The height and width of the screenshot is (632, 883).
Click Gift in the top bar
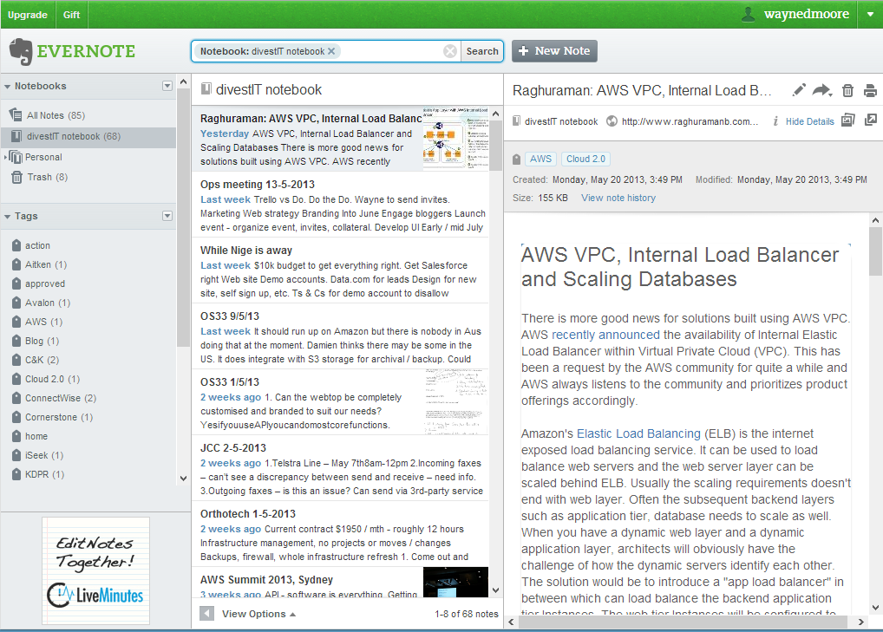72,15
